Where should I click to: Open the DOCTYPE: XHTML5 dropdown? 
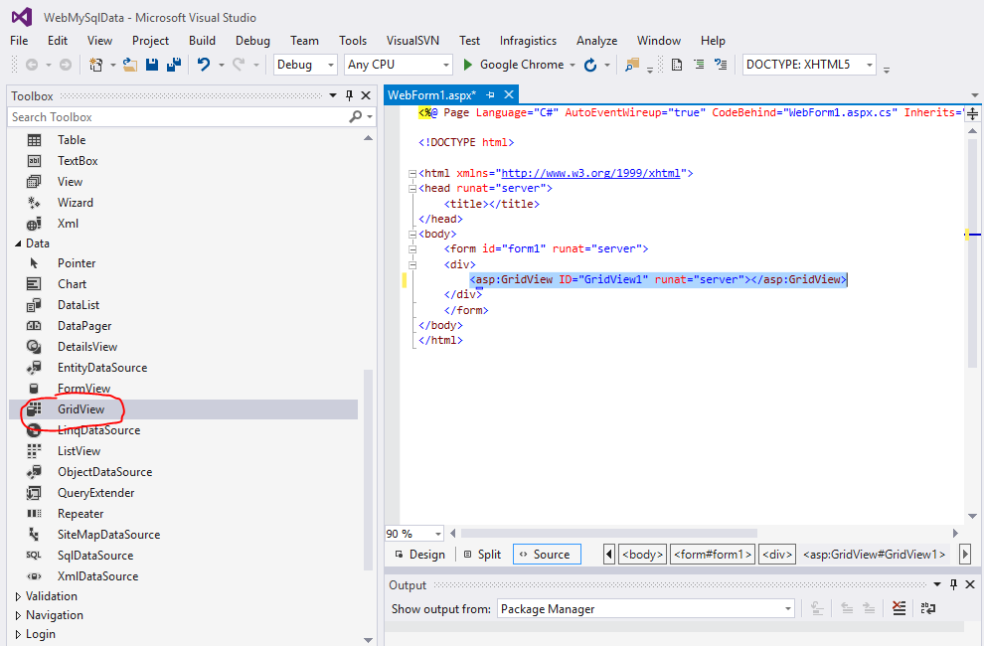(x=870, y=65)
